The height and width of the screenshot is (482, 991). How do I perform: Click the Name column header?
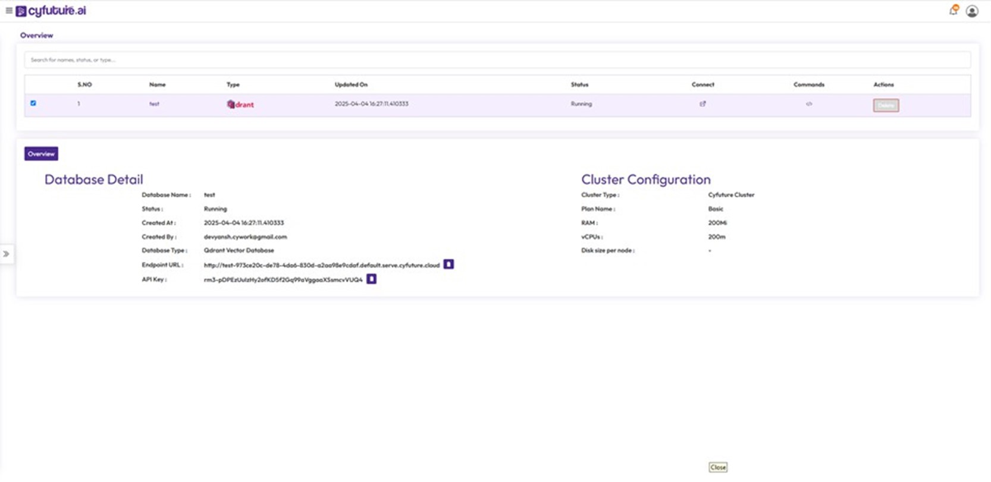(157, 84)
